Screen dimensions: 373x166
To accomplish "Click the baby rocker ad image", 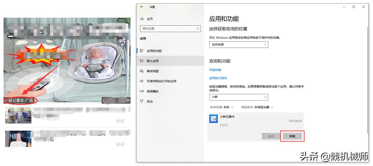I will click(67, 60).
